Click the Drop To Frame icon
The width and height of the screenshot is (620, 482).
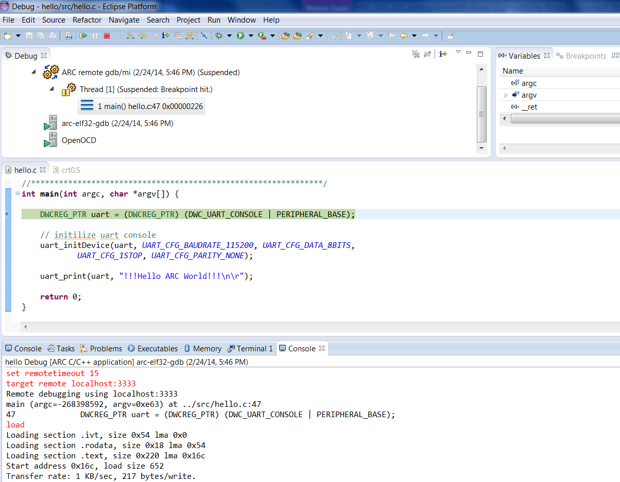[x=178, y=35]
